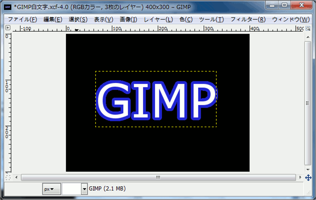Open the フィルター(R) menu
The height and width of the screenshot is (200, 316).
[x=248, y=20]
